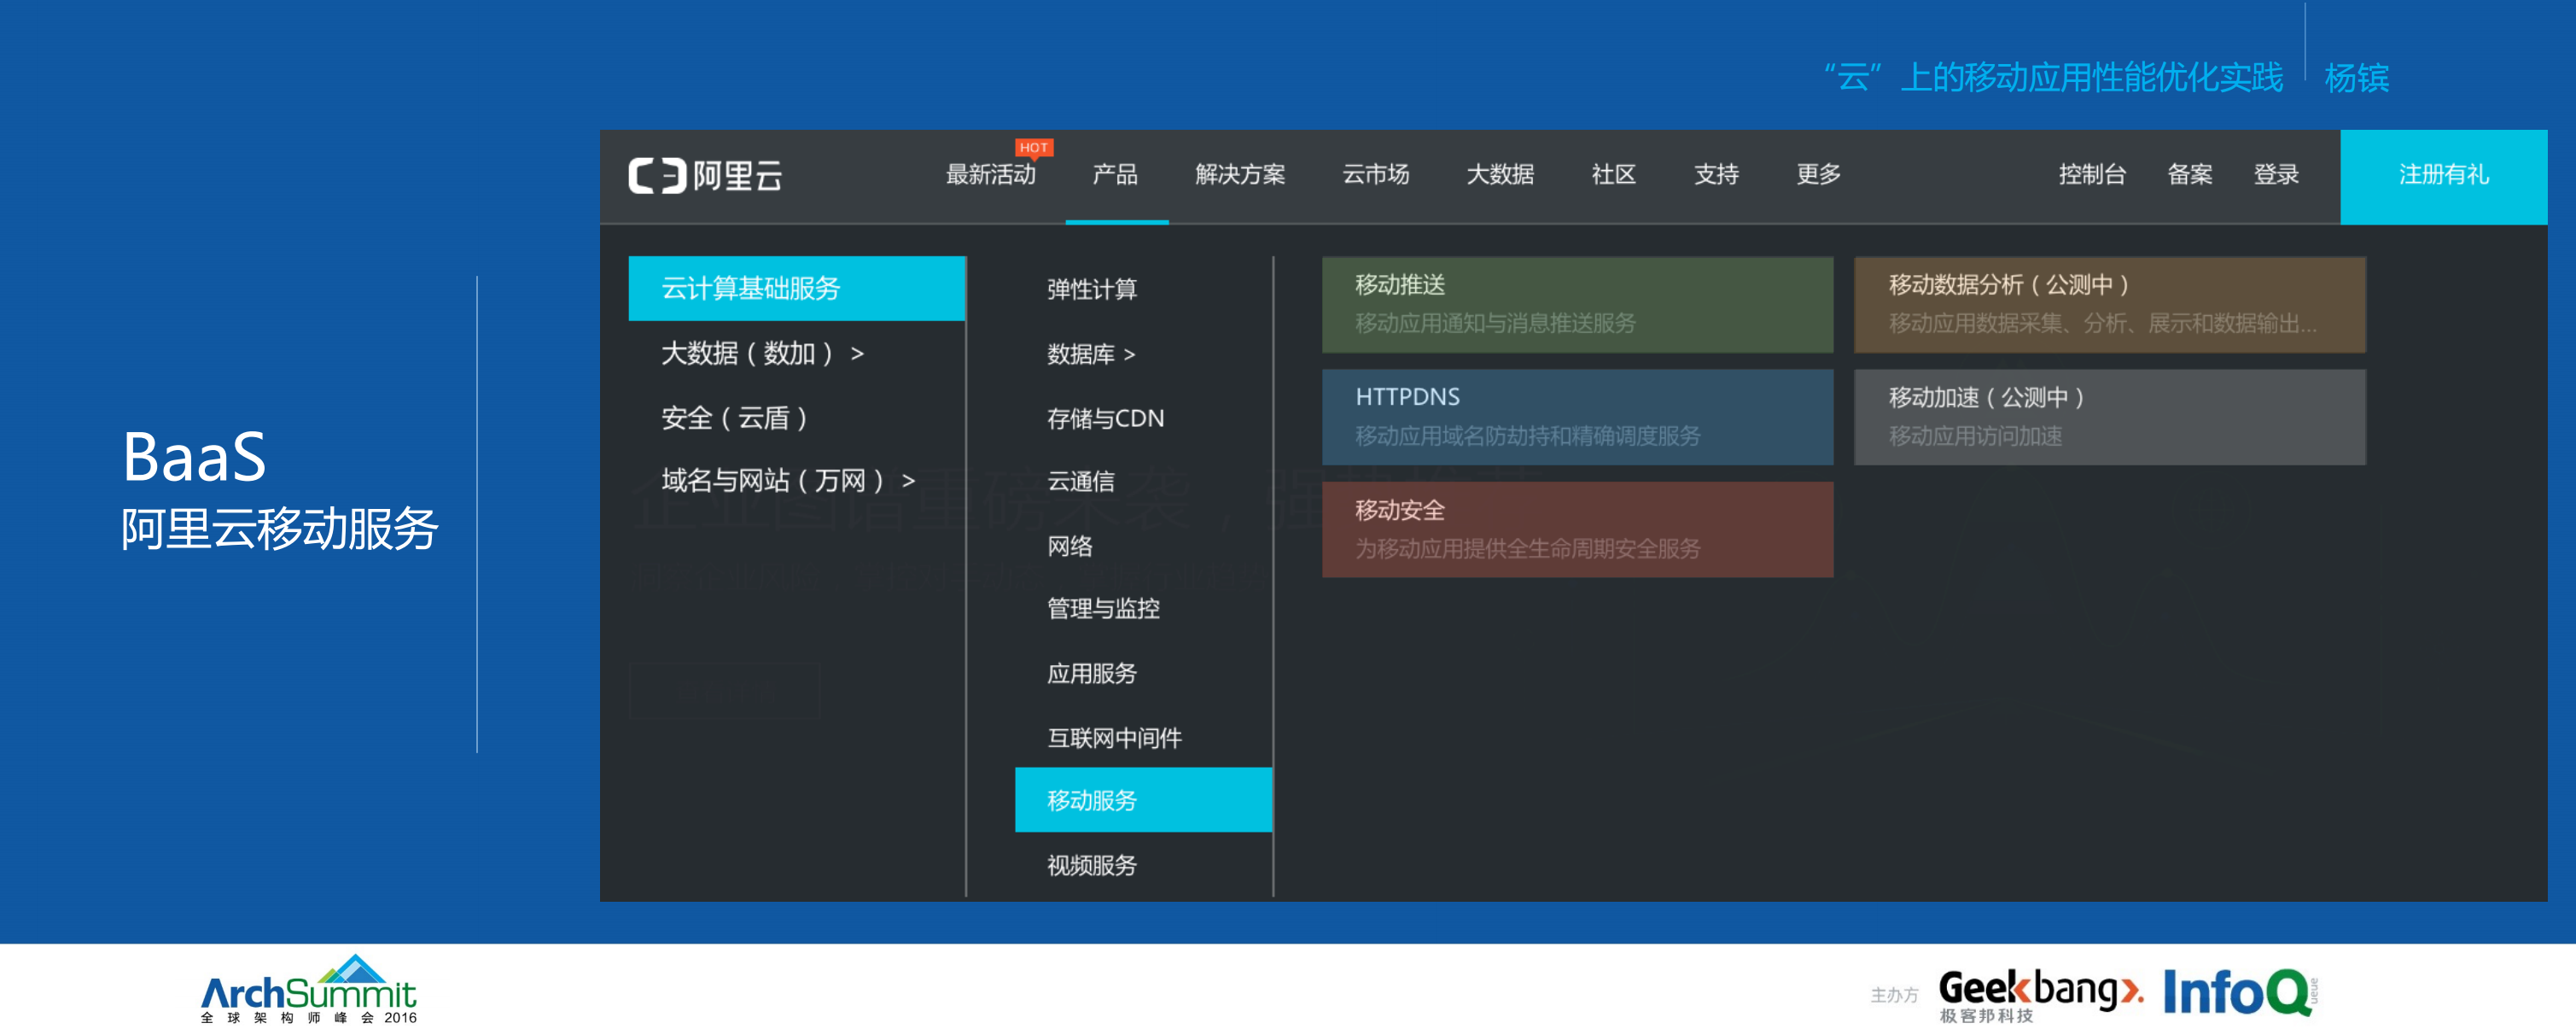Image resolution: width=2576 pixels, height=1029 pixels.
Task: Expand the 数据库 category
Action: tap(1087, 353)
